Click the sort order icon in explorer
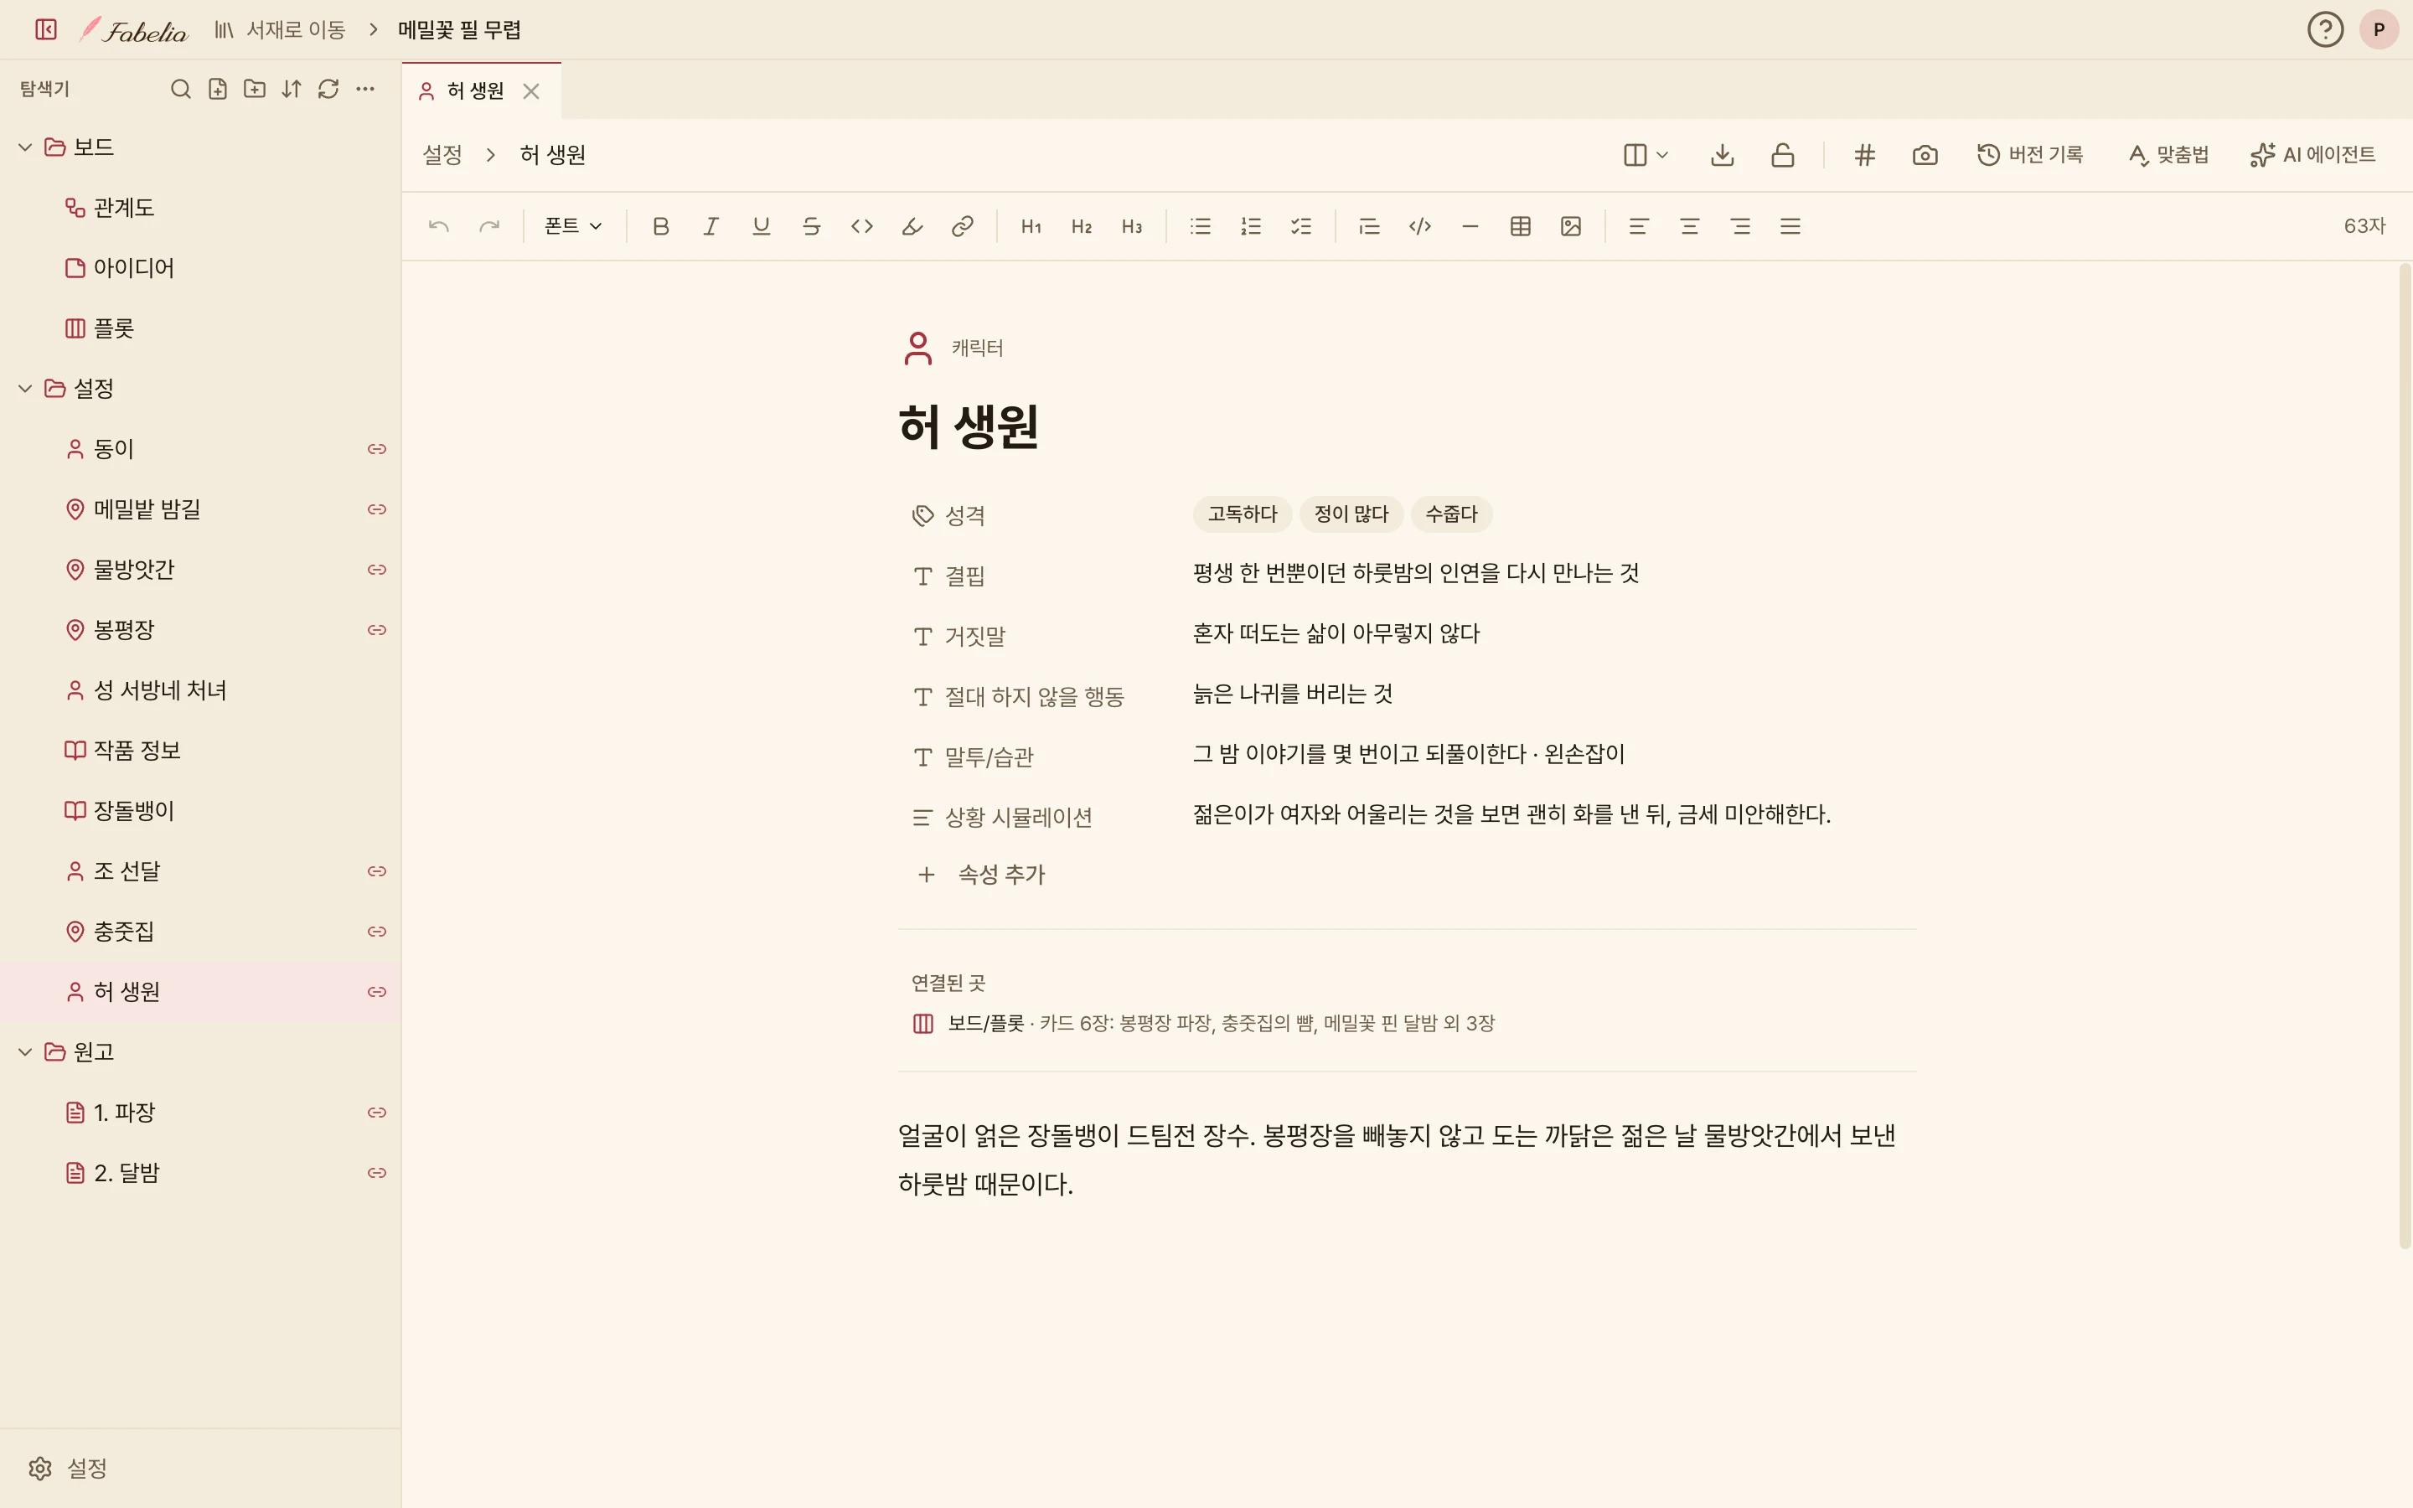 click(x=292, y=89)
